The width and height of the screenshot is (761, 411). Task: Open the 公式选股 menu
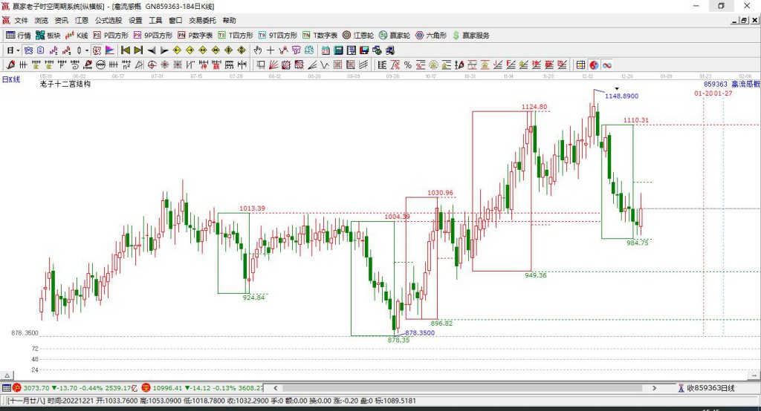(x=109, y=20)
